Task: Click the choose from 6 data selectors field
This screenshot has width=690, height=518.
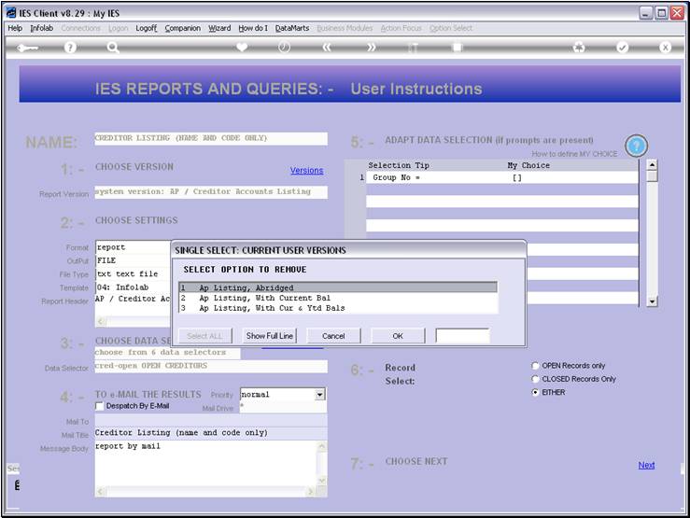Action: tap(167, 353)
